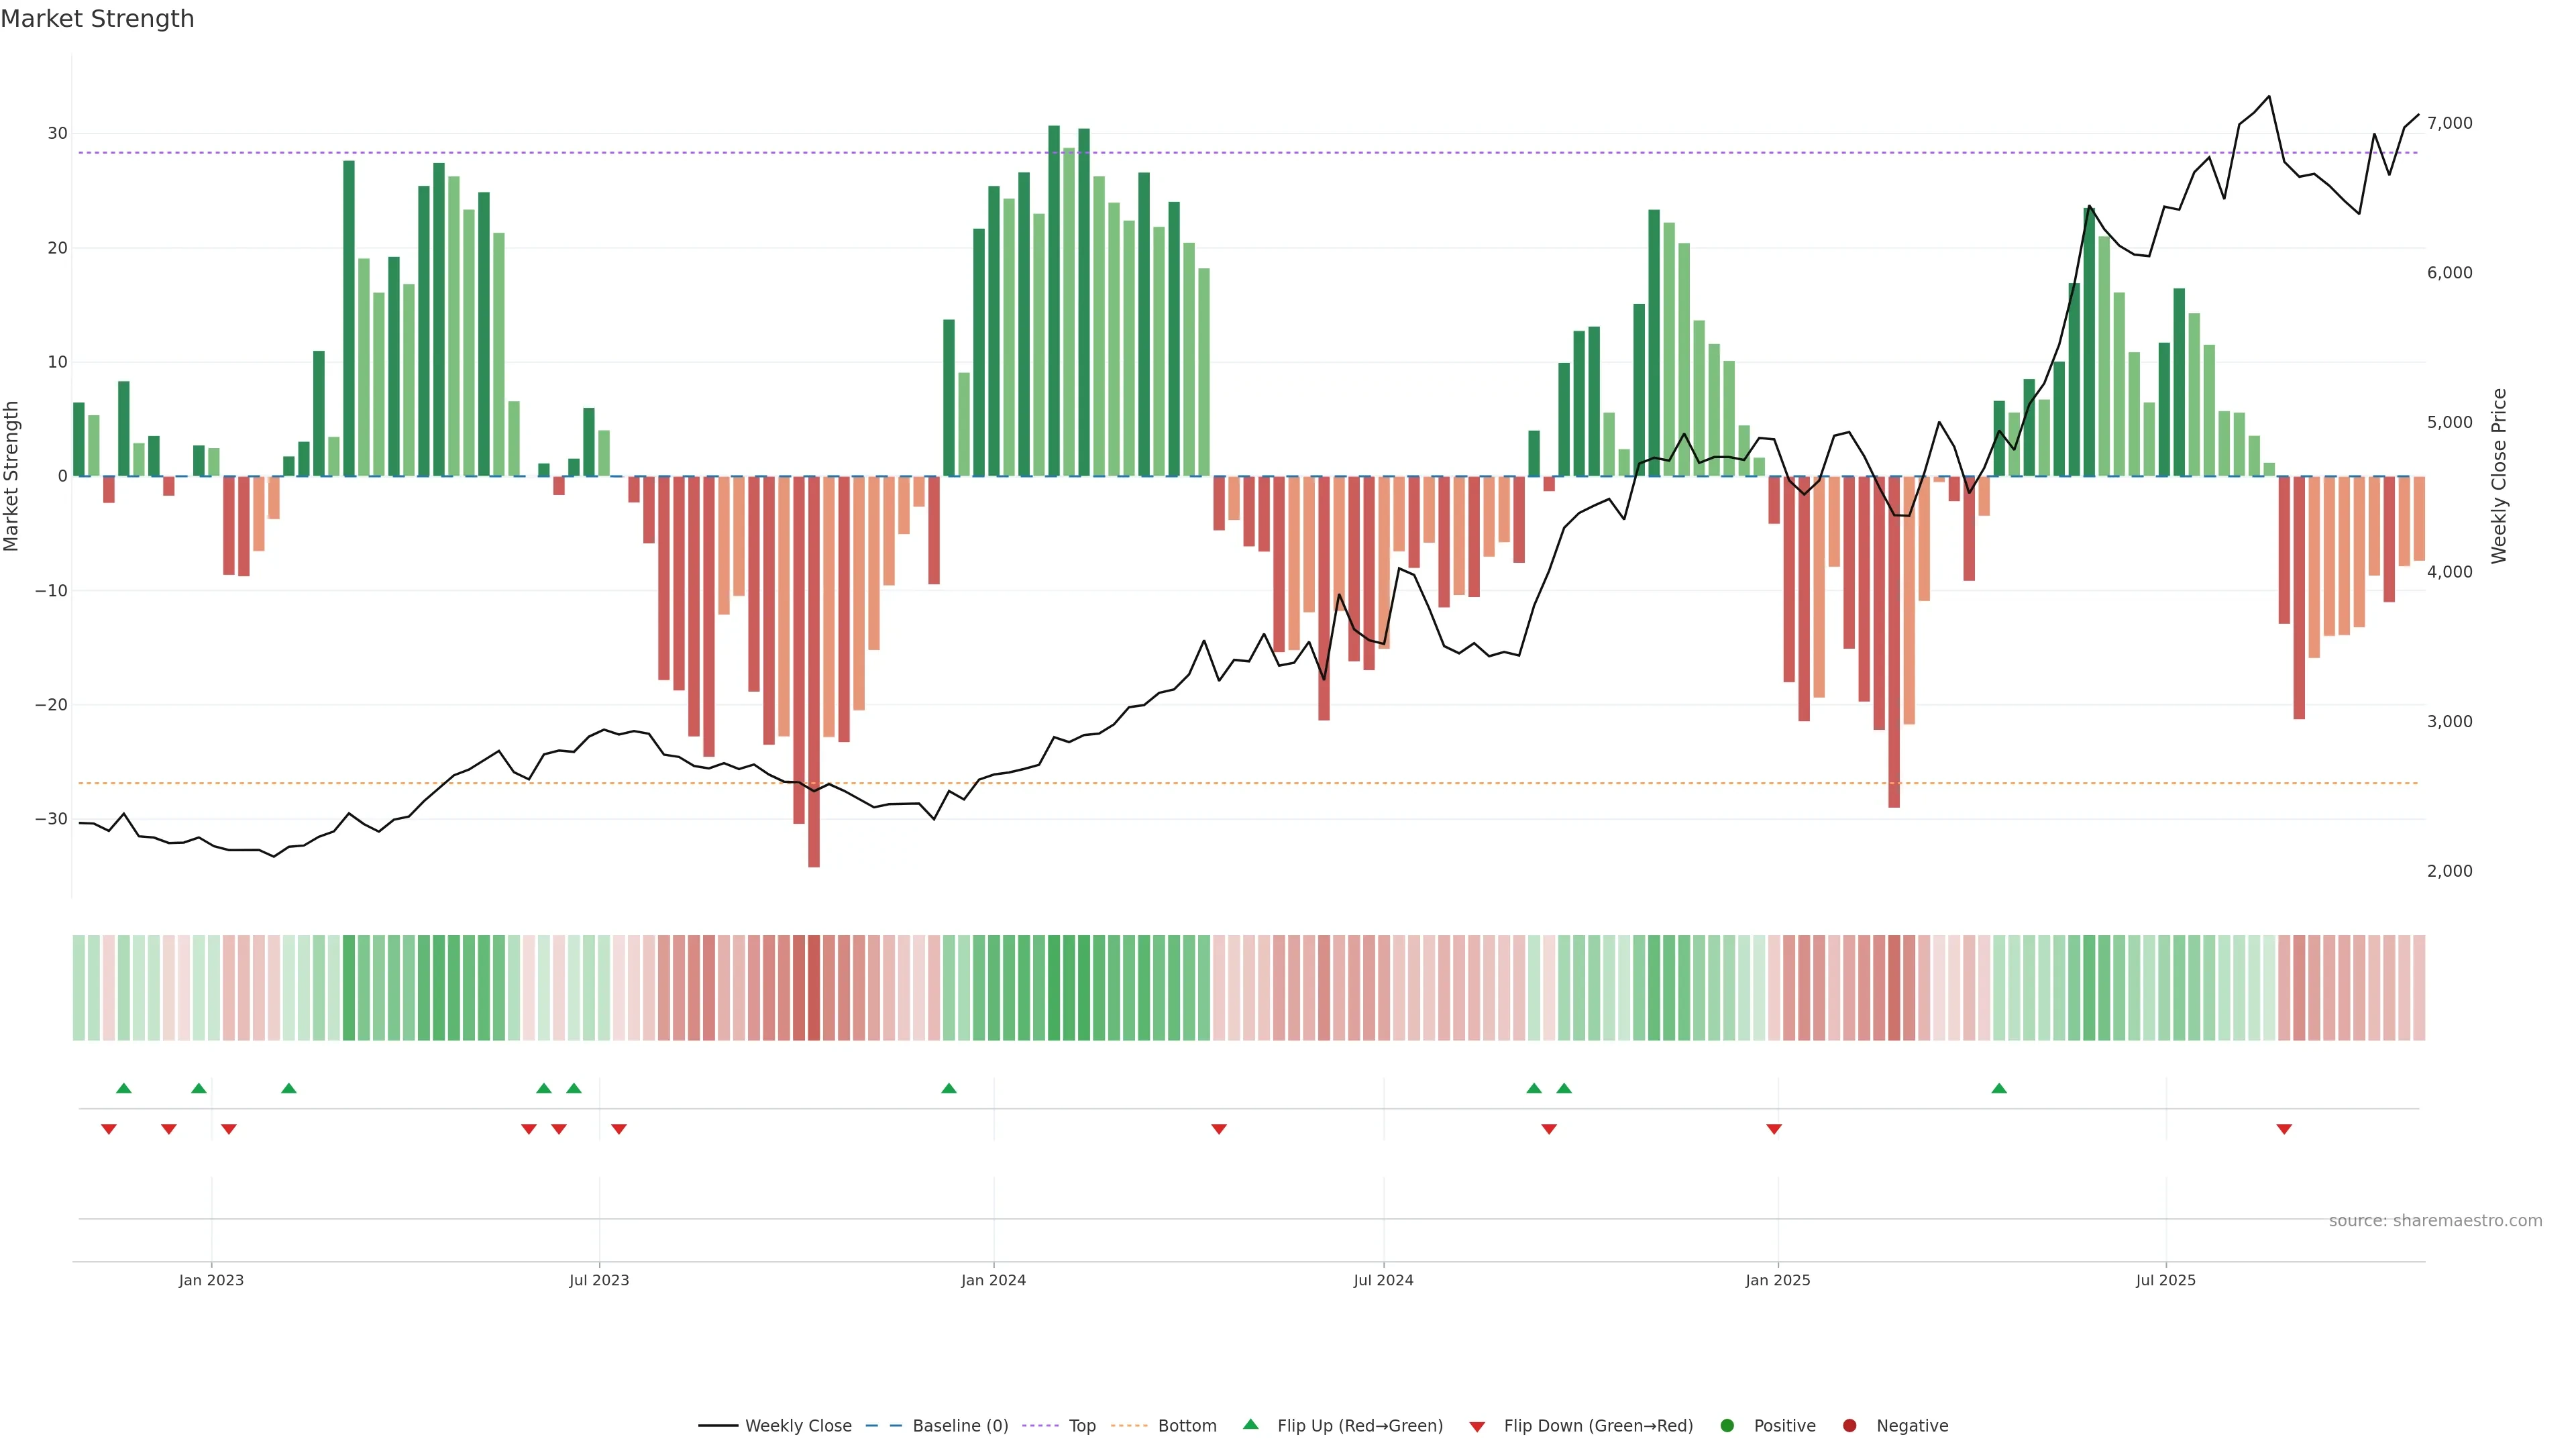Click the Negative red circle legend icon
The image size is (2576, 1449).
click(1849, 1425)
